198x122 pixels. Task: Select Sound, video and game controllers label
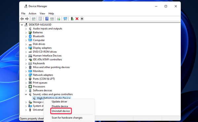(x=53, y=94)
